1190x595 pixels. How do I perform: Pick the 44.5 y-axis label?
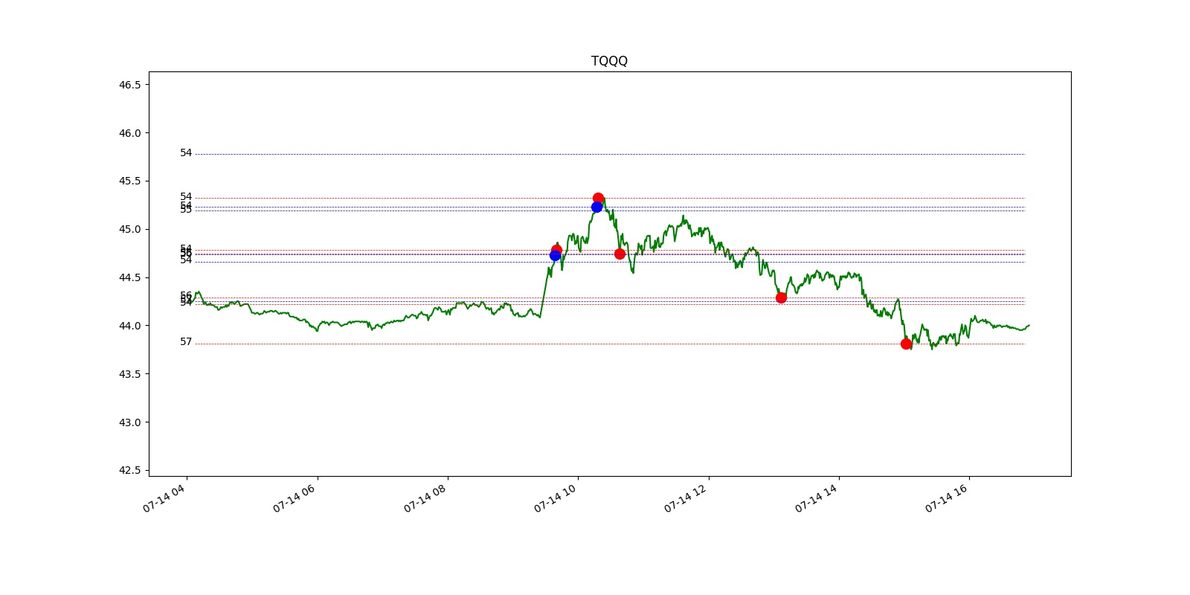[129, 277]
